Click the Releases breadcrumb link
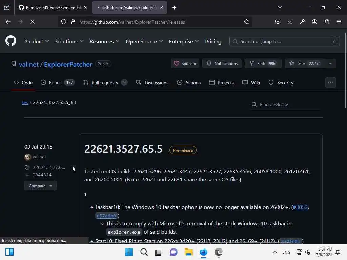347x260 pixels. (x=25, y=102)
